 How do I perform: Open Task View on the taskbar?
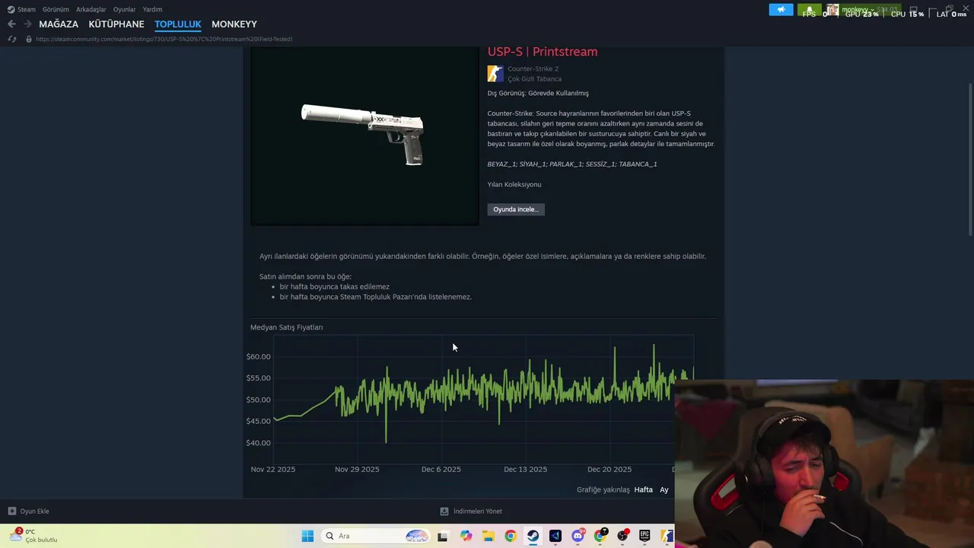tap(442, 536)
